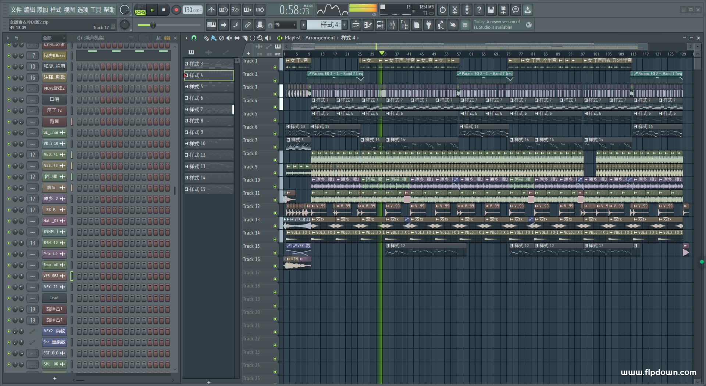This screenshot has width=706, height=386.
Task: Select the playlist zoom magnifier tool
Action: [x=260, y=38]
